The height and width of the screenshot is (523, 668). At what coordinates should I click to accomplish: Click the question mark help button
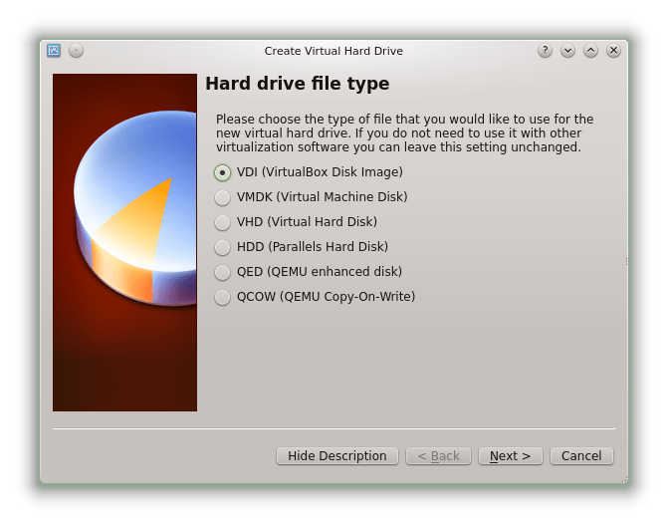click(x=545, y=51)
